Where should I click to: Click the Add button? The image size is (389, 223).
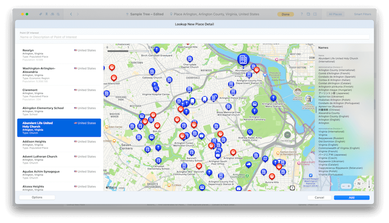351,198
